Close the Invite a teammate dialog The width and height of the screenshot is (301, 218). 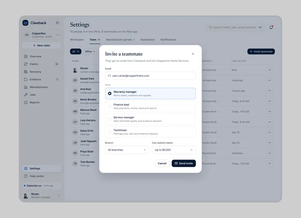(x=193, y=54)
